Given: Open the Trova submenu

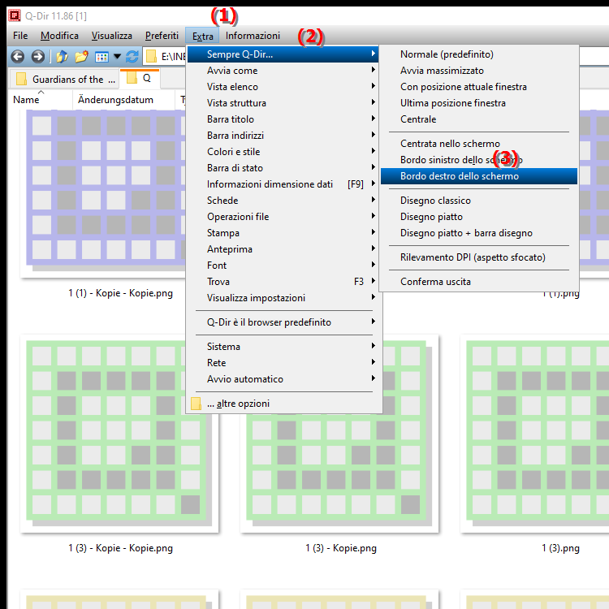Looking at the screenshot, I should pyautogui.click(x=283, y=282).
